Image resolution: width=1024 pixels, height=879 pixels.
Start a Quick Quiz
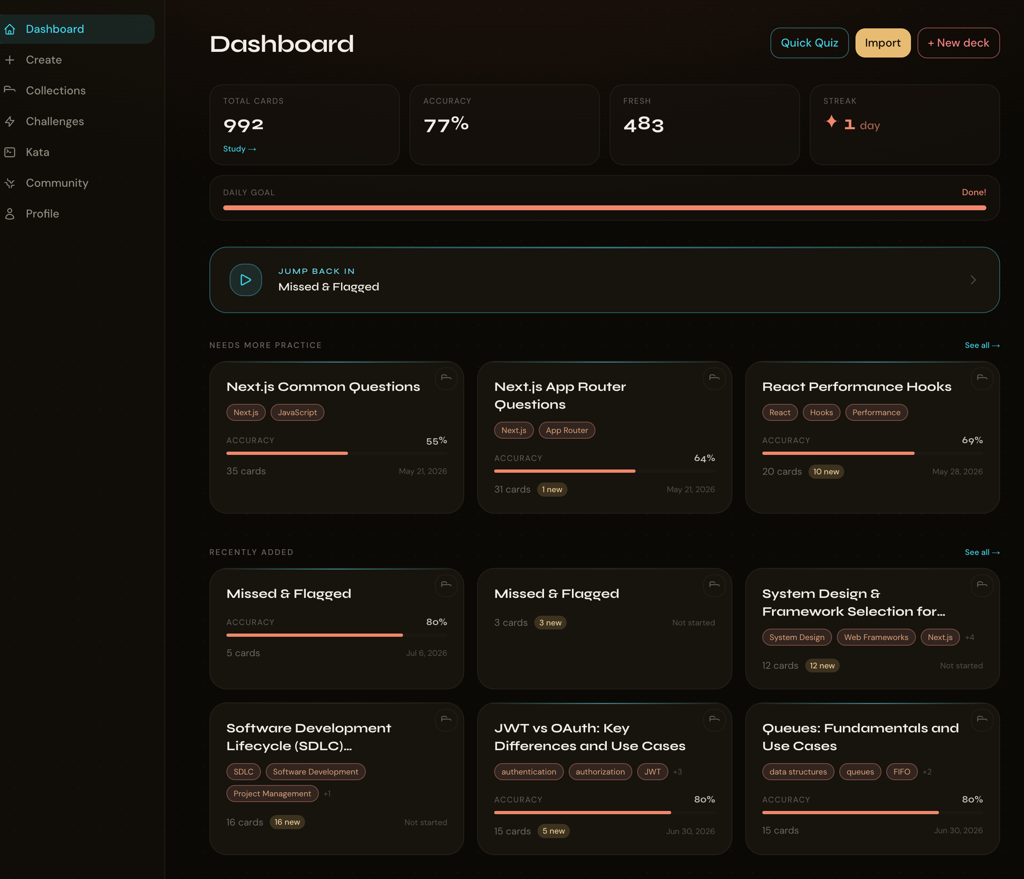[809, 43]
